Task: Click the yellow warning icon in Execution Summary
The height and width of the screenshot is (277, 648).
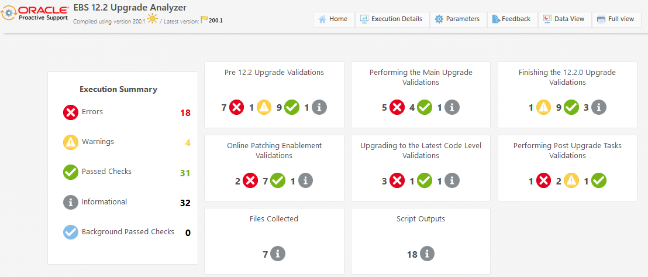Action: (71, 142)
